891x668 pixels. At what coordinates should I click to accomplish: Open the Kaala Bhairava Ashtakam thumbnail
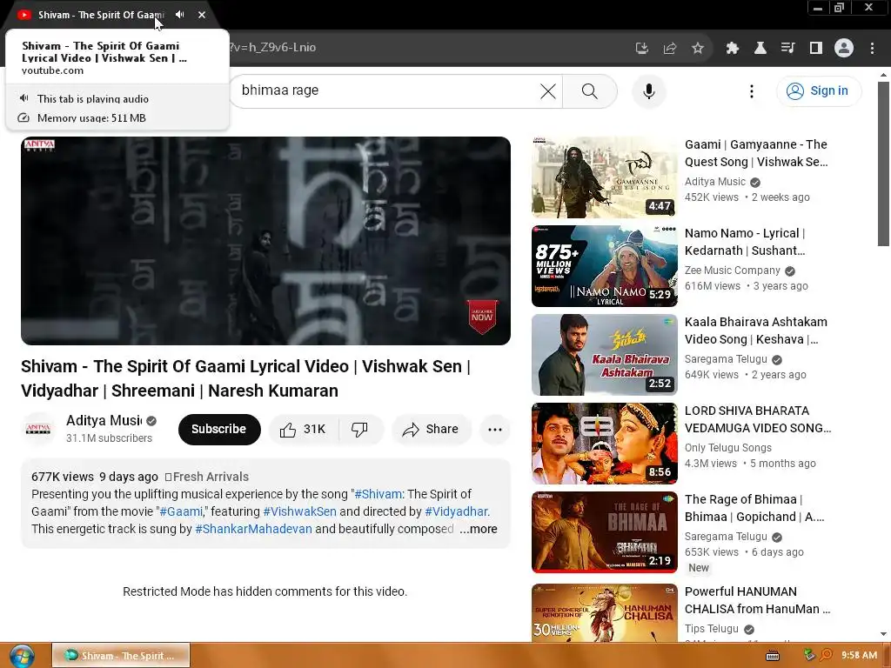(x=605, y=355)
